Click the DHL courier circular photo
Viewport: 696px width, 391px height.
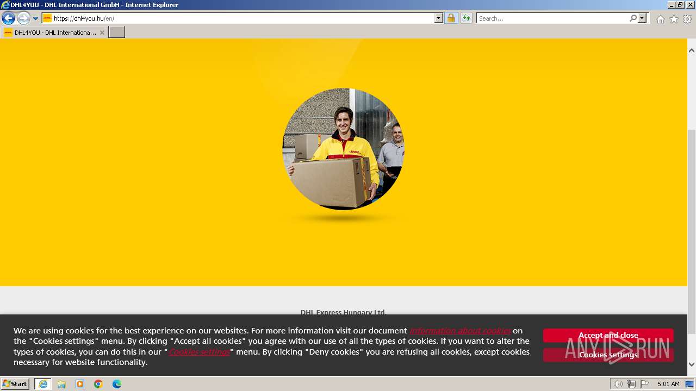[343, 149]
